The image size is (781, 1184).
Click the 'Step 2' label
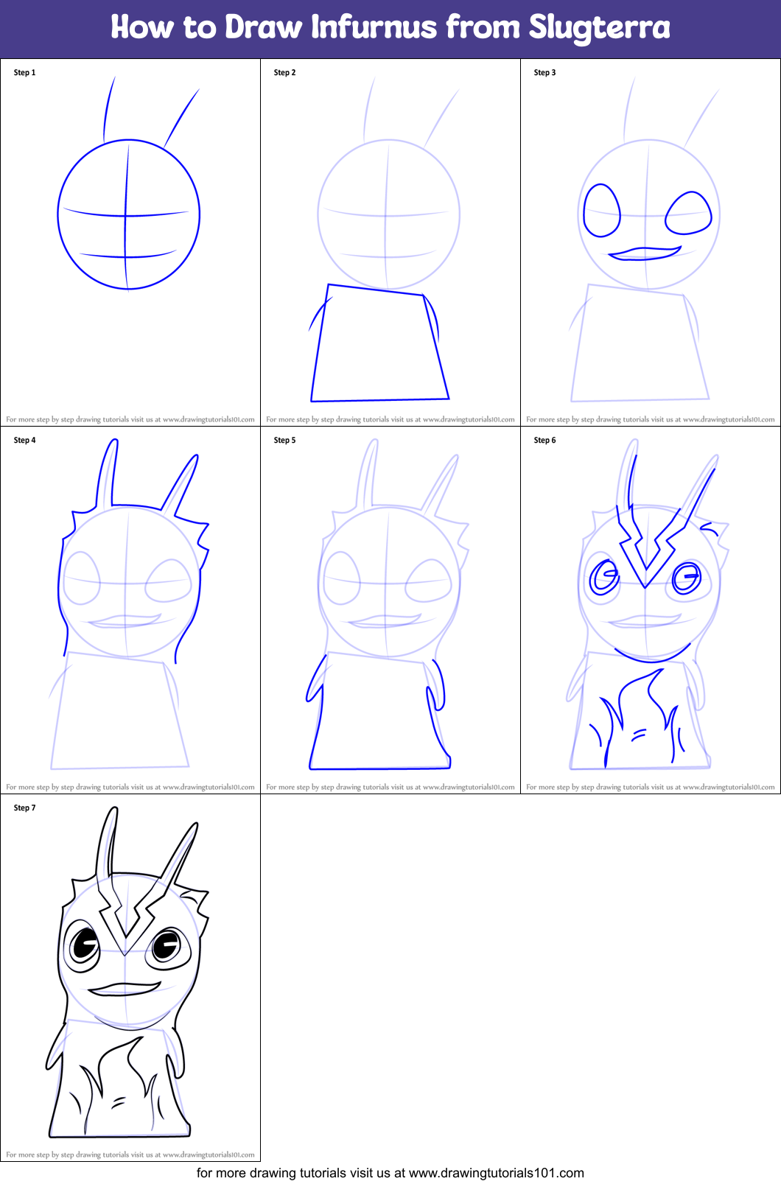(284, 72)
